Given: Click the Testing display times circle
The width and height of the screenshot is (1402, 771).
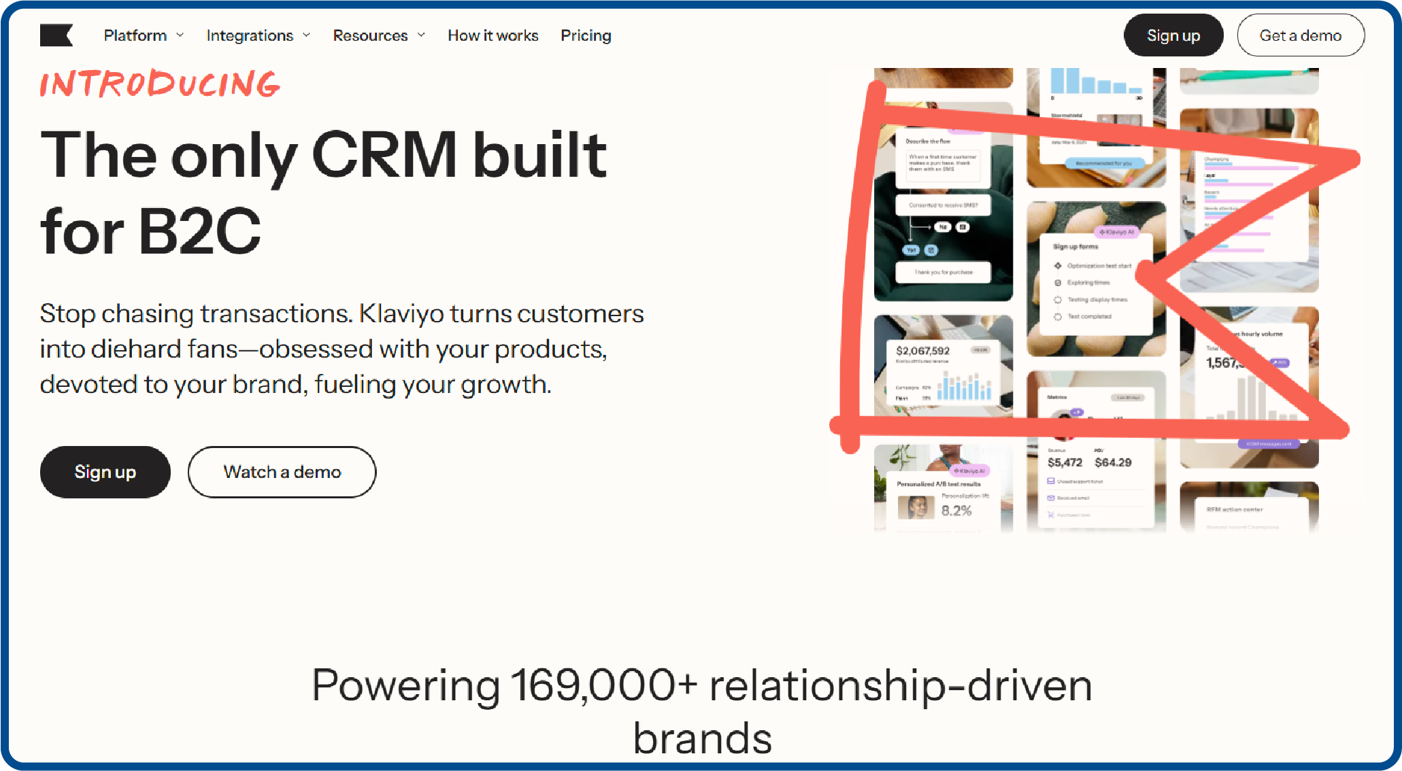Looking at the screenshot, I should [1058, 300].
